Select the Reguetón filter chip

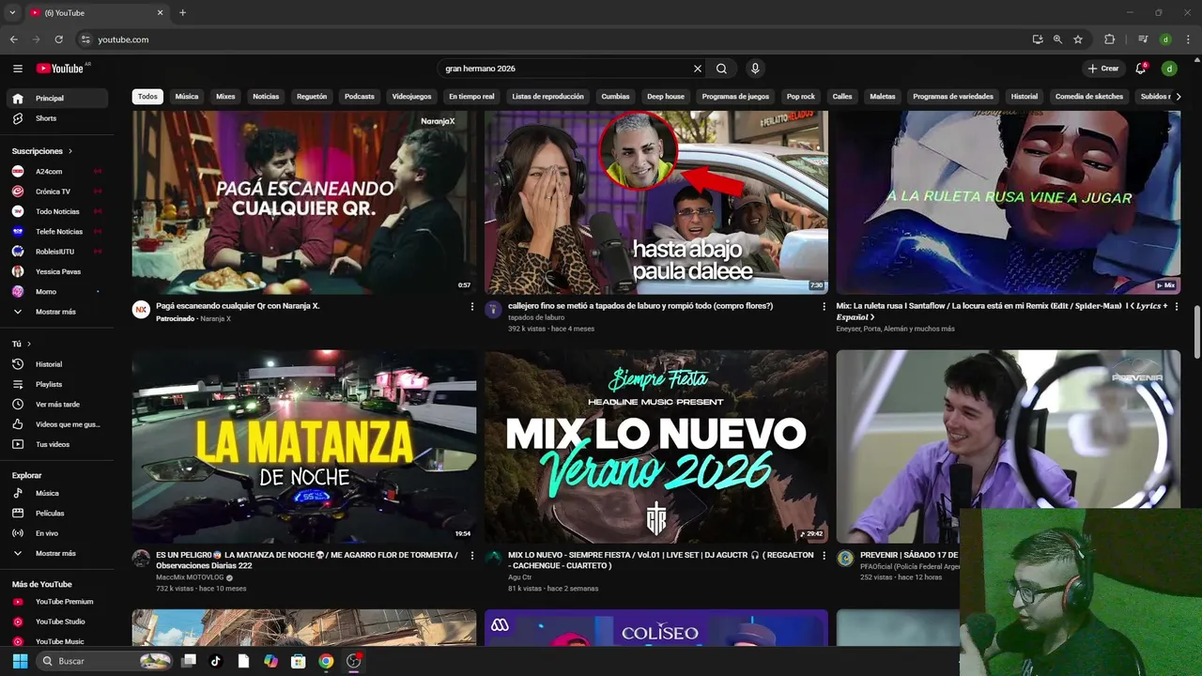312,97
